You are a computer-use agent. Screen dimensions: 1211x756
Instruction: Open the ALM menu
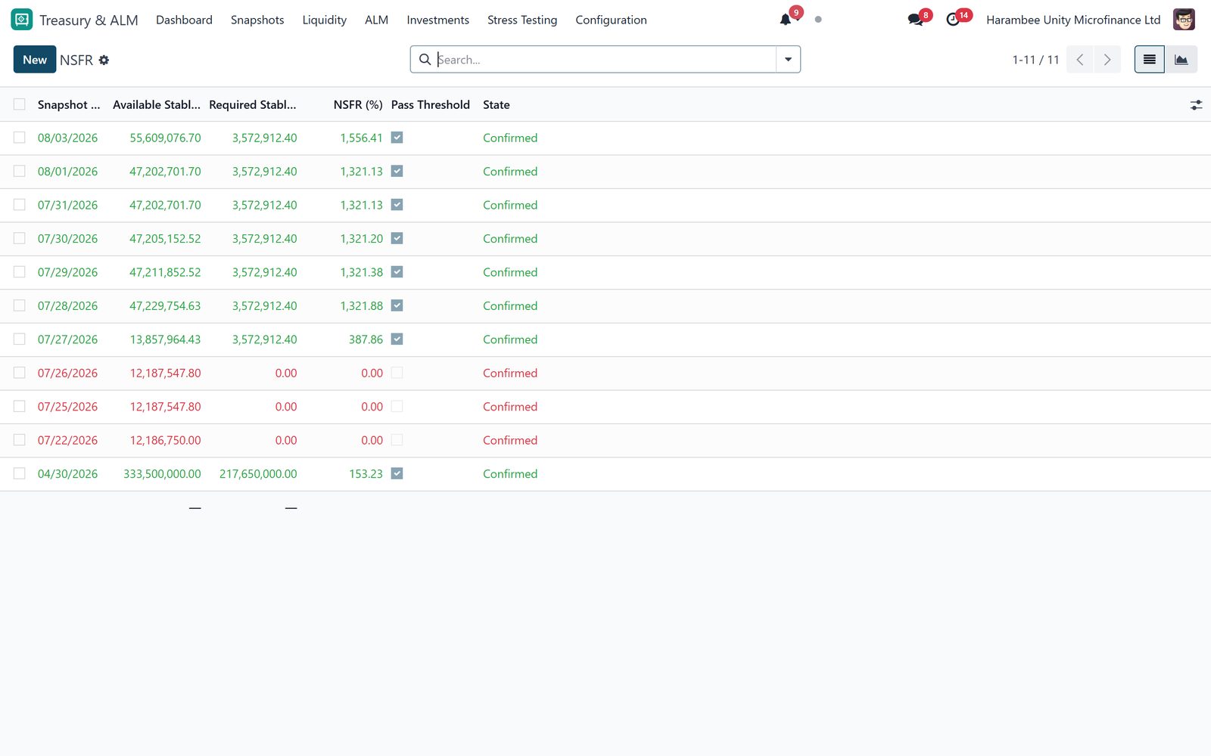tap(376, 20)
